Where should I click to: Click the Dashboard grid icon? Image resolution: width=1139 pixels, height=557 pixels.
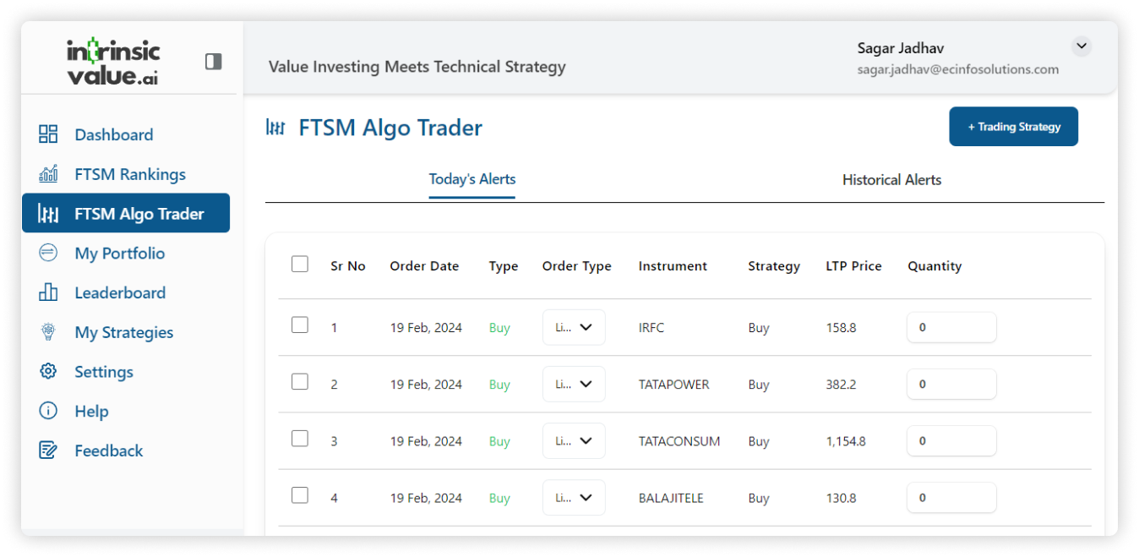point(48,134)
